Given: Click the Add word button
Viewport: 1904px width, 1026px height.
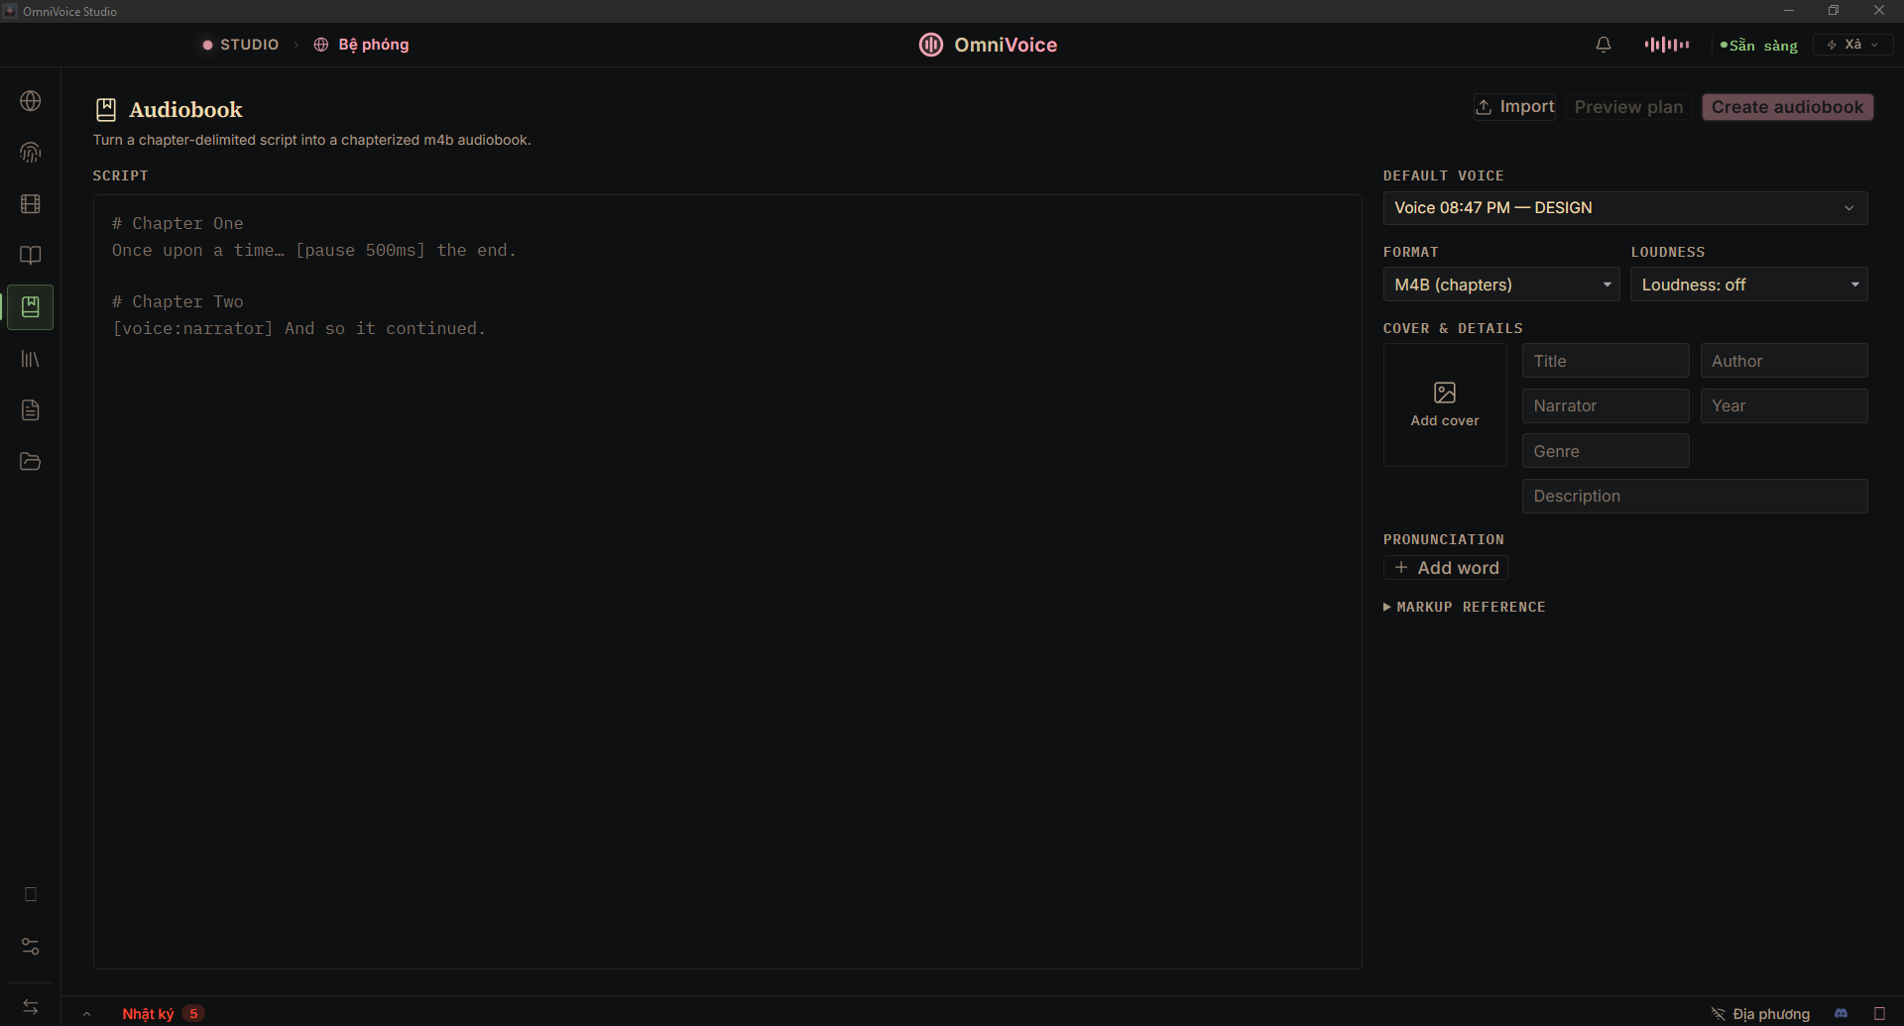Looking at the screenshot, I should (x=1446, y=568).
